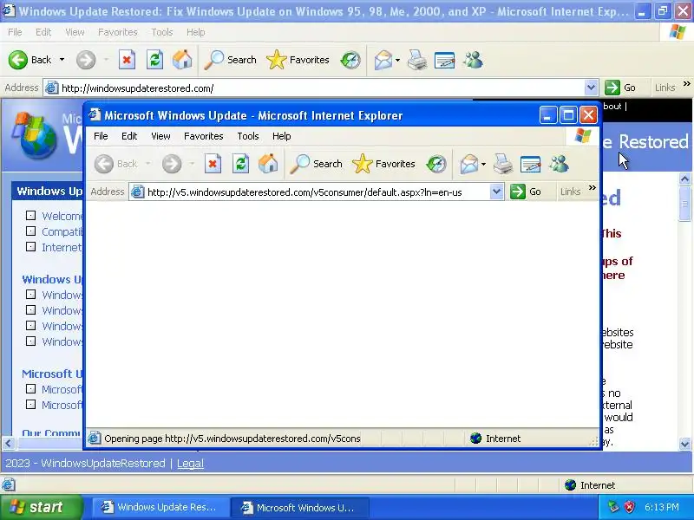Click the first Microsof… link under Microsoft U…
Image resolution: width=694 pixels, height=520 pixels.
[62, 389]
